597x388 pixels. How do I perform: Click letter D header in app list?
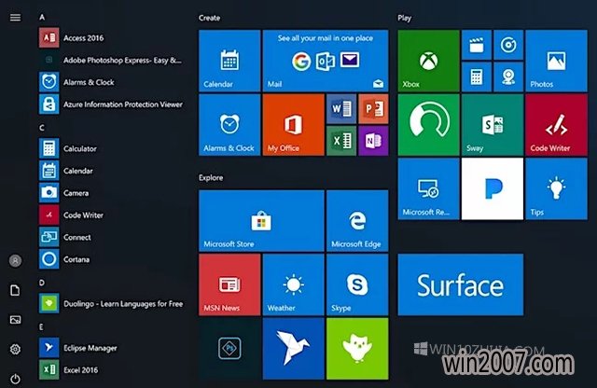coord(42,283)
